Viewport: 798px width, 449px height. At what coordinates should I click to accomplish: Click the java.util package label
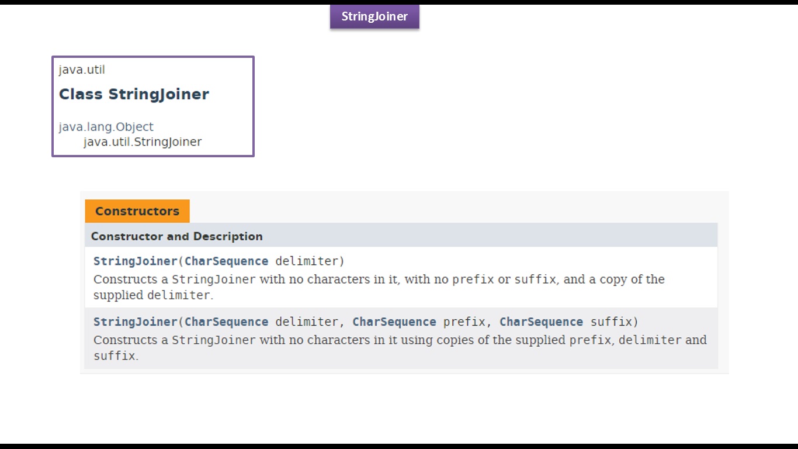click(82, 70)
